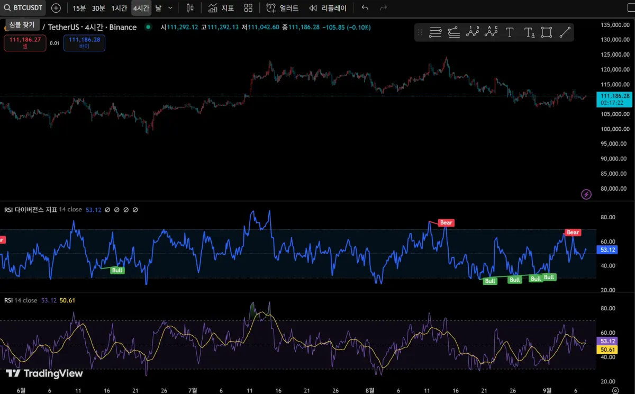
Task: Switch to the 1시간 timeframe
Action: (x=119, y=8)
